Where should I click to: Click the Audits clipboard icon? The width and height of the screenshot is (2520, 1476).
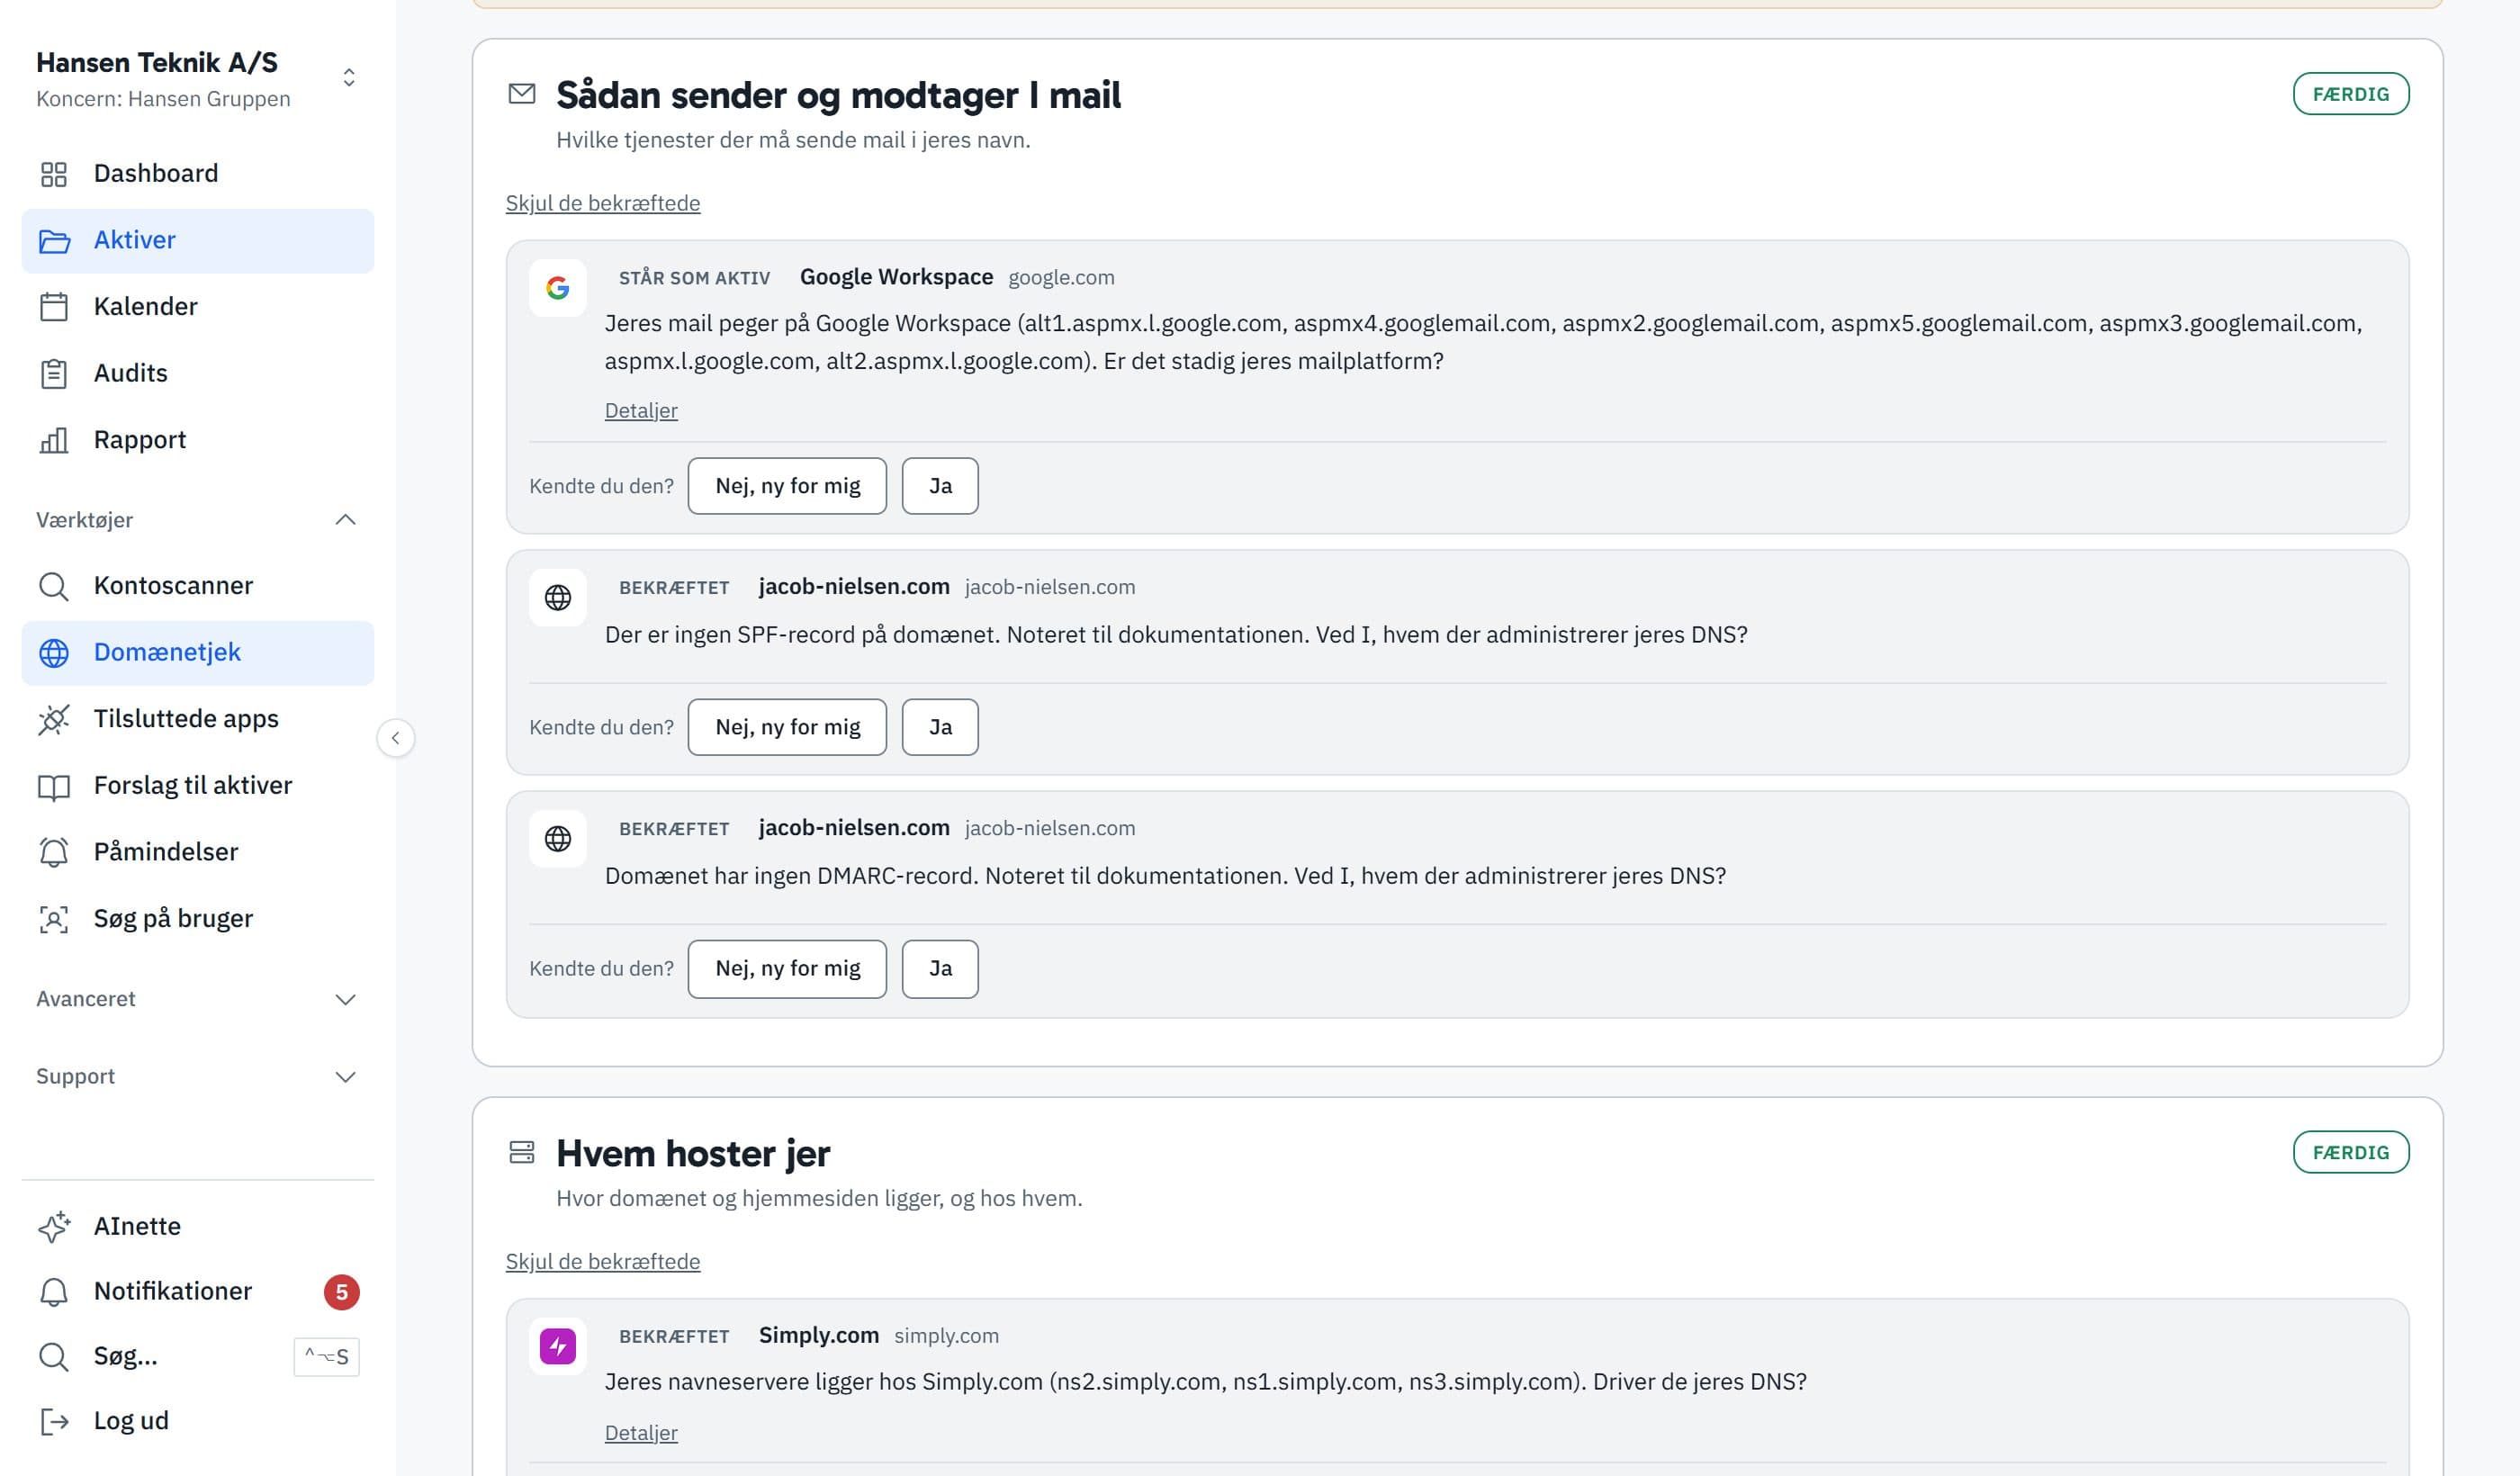(x=53, y=374)
